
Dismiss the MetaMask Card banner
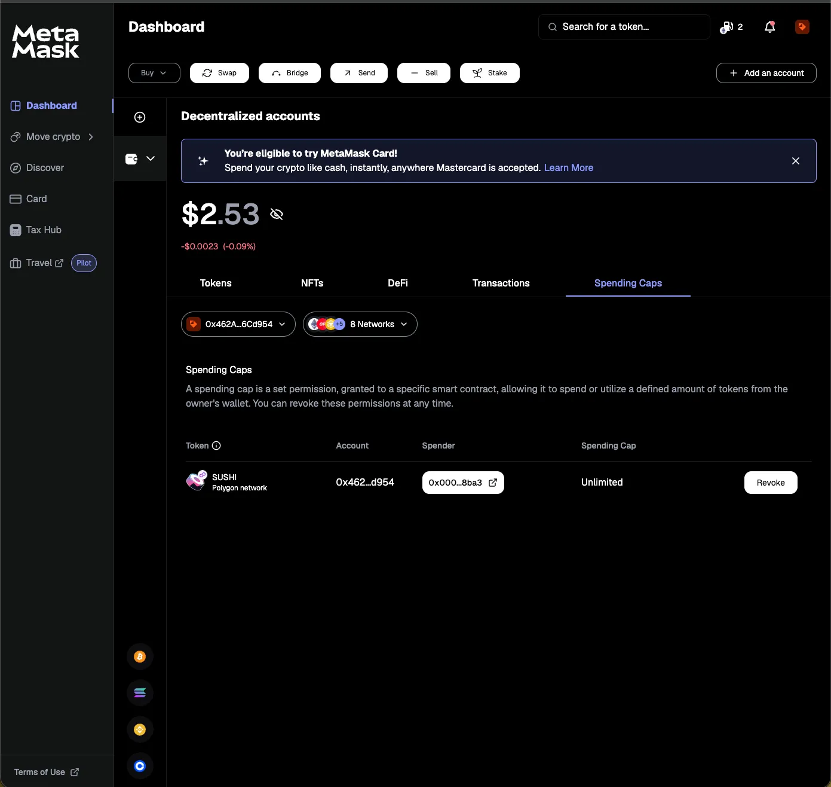[x=795, y=160]
